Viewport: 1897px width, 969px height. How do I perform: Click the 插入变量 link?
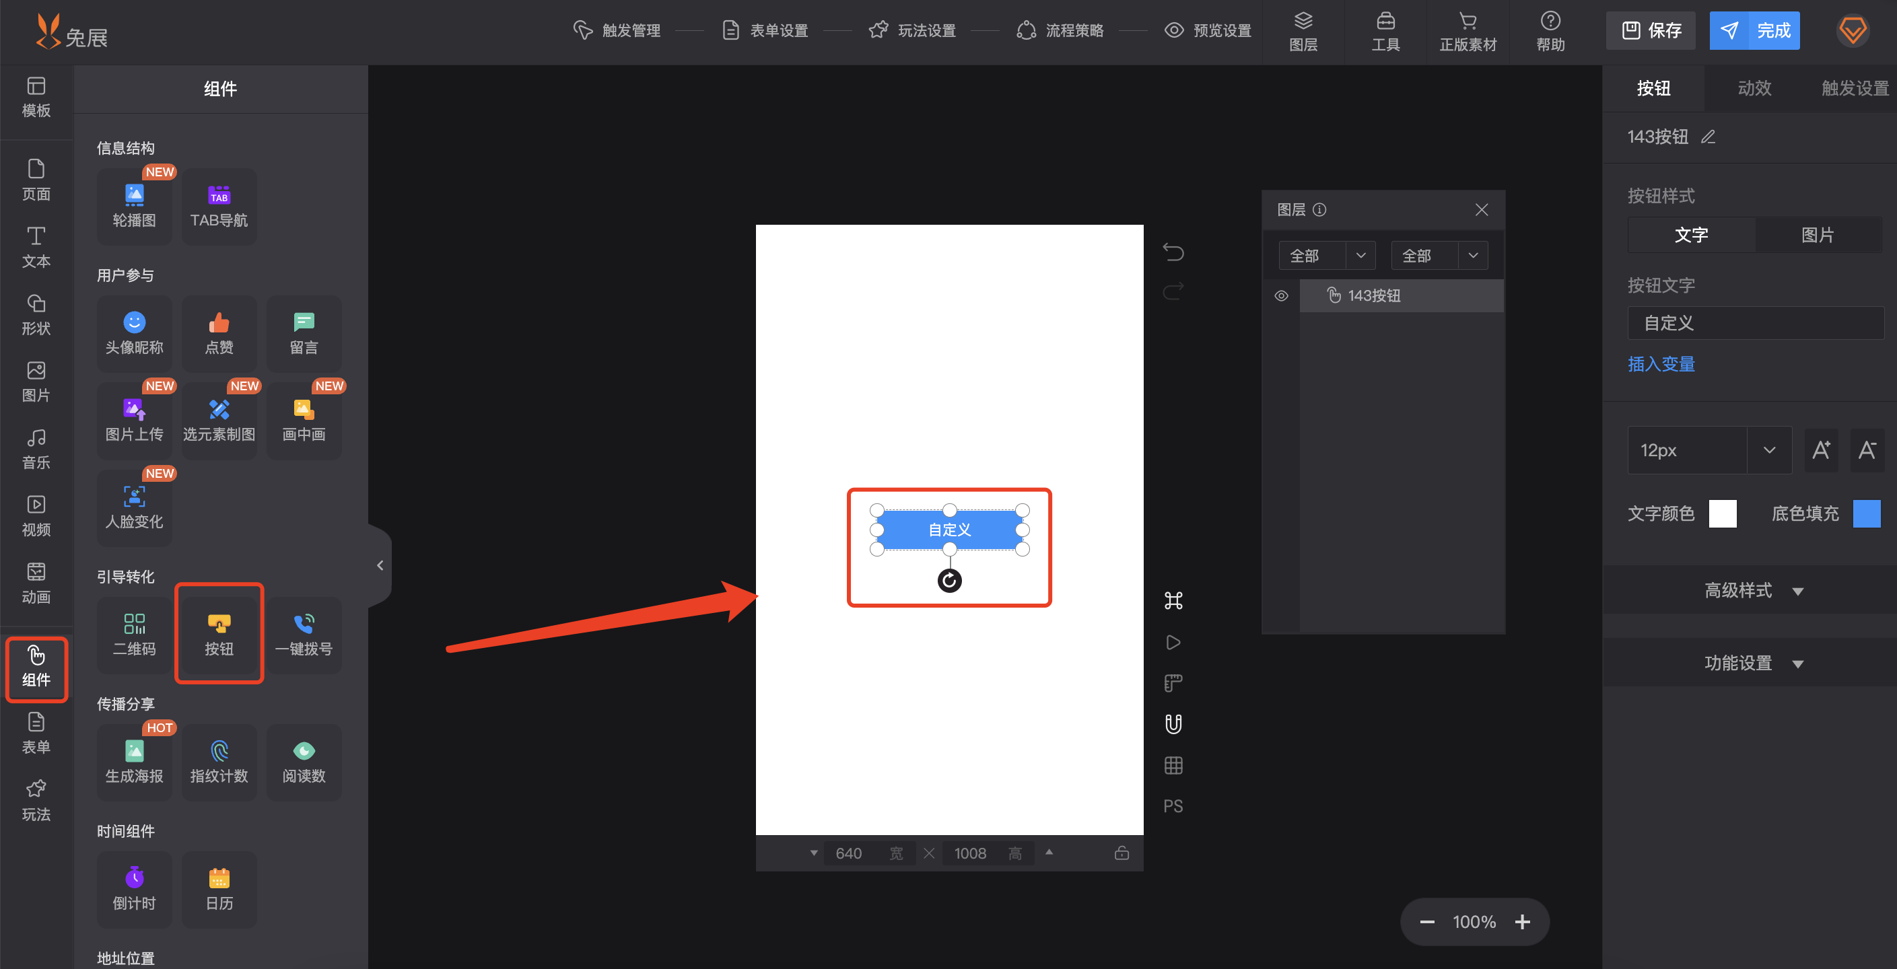pyautogui.click(x=1661, y=364)
